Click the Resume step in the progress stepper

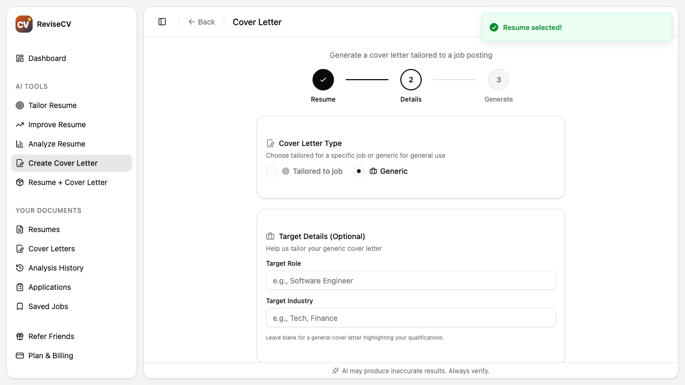click(323, 79)
